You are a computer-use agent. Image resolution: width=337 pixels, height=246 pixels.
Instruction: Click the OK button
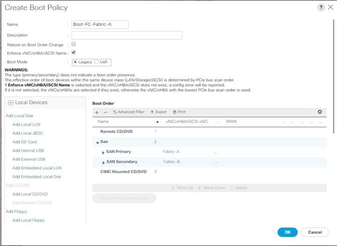(x=287, y=232)
